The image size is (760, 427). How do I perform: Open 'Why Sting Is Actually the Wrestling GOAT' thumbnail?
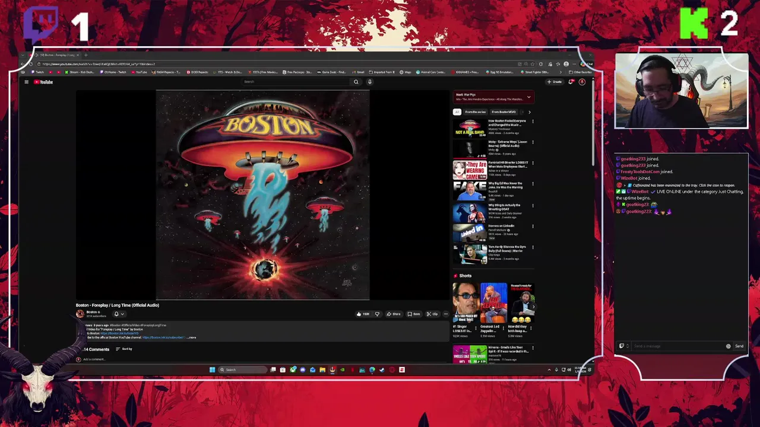470,212
